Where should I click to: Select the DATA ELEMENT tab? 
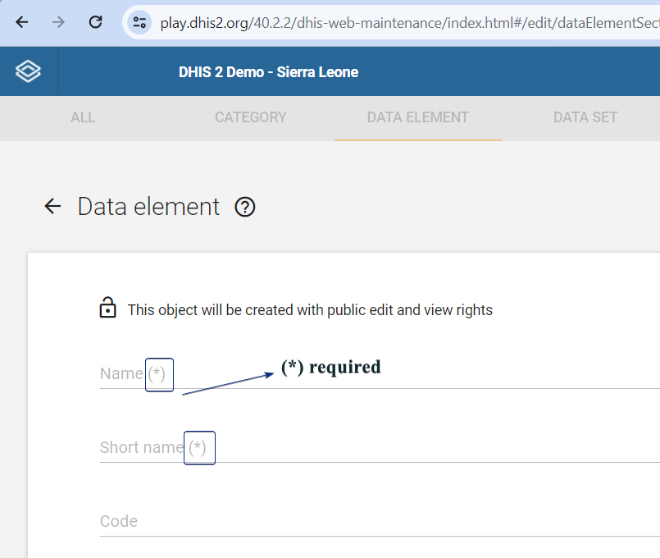click(418, 117)
